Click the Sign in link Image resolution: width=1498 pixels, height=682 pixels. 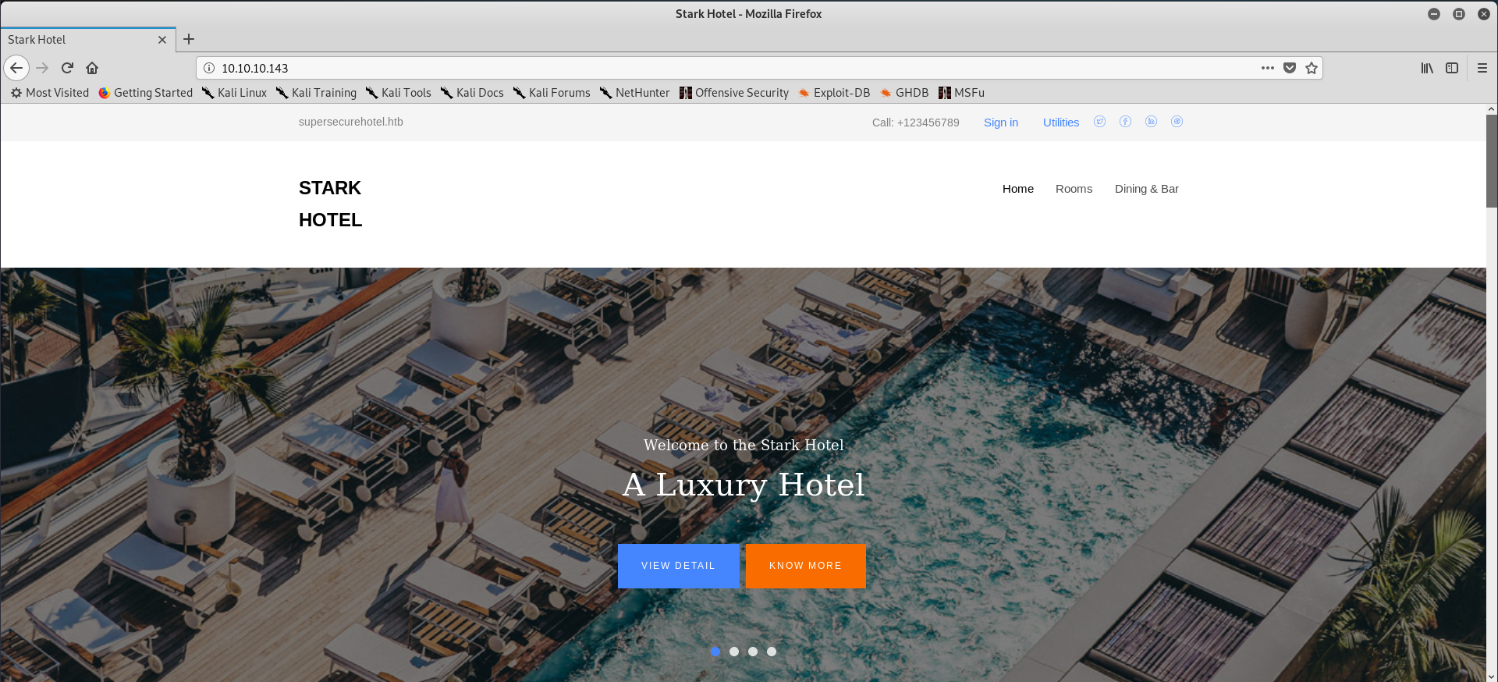click(x=1001, y=123)
